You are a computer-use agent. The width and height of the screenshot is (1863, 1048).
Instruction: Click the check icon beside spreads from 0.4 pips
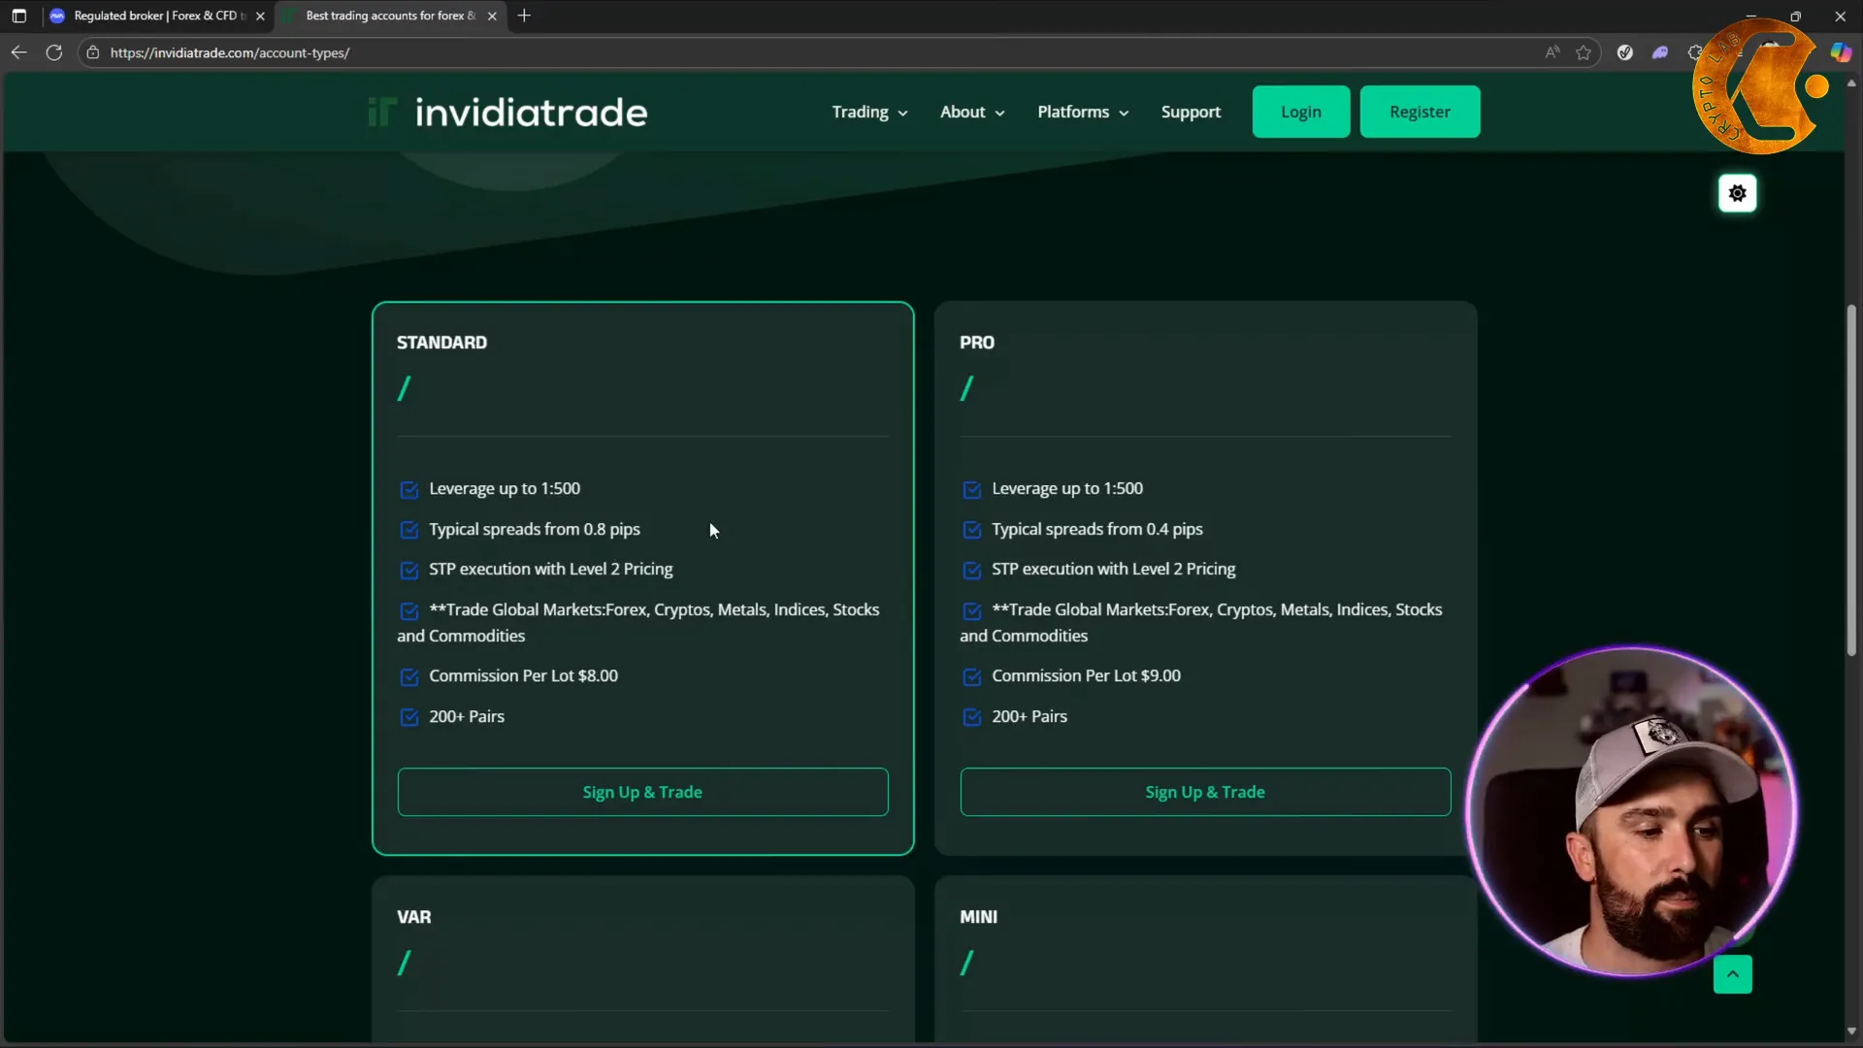pos(971,530)
